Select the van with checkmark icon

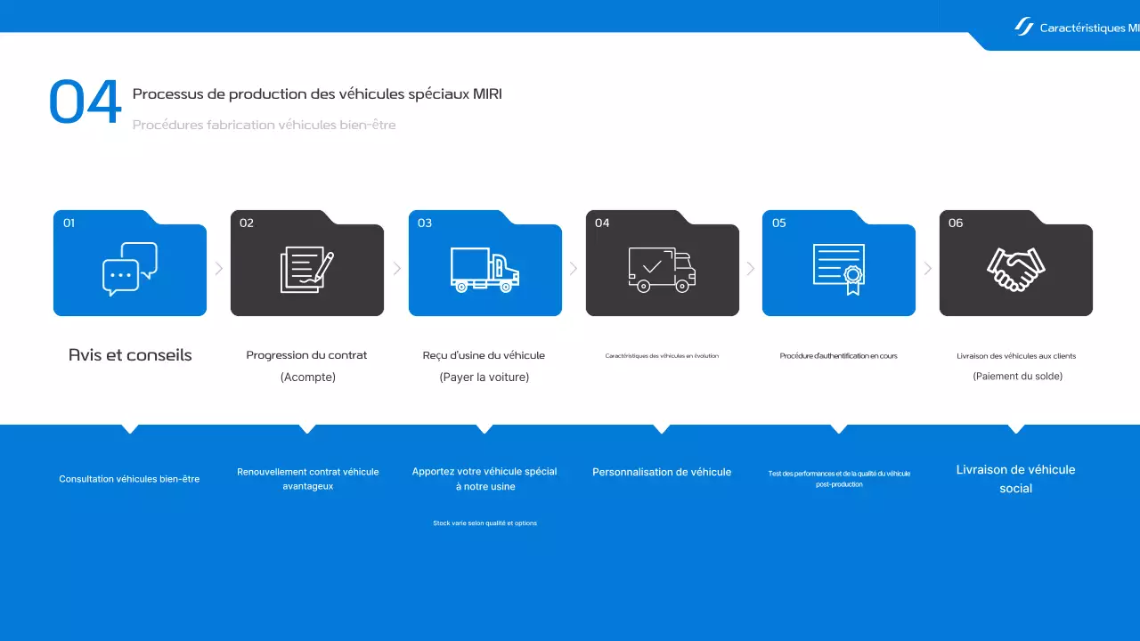coord(662,270)
